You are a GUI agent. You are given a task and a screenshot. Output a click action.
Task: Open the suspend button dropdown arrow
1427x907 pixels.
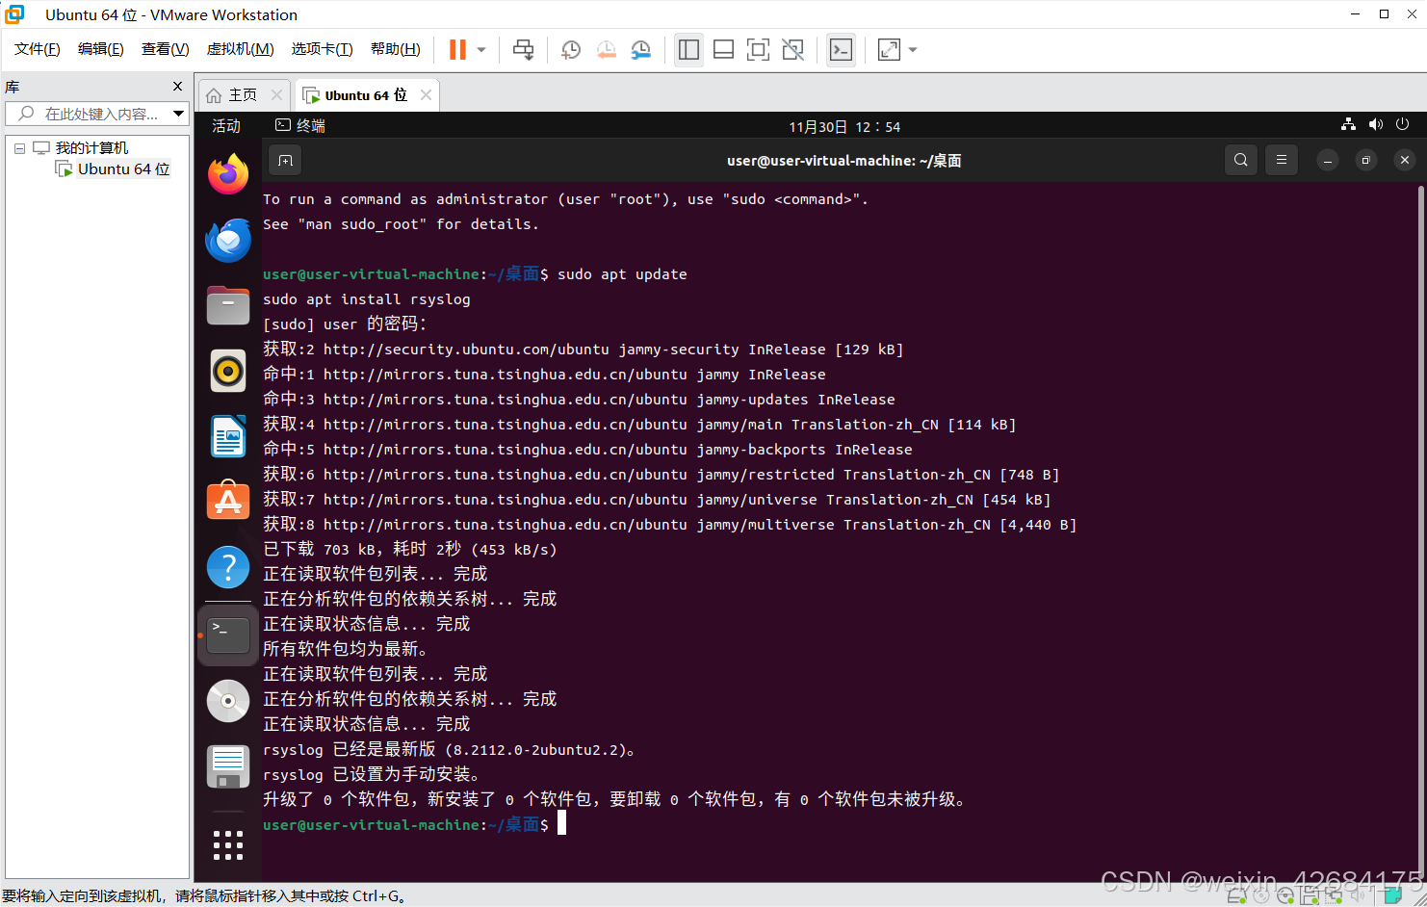[x=480, y=50]
